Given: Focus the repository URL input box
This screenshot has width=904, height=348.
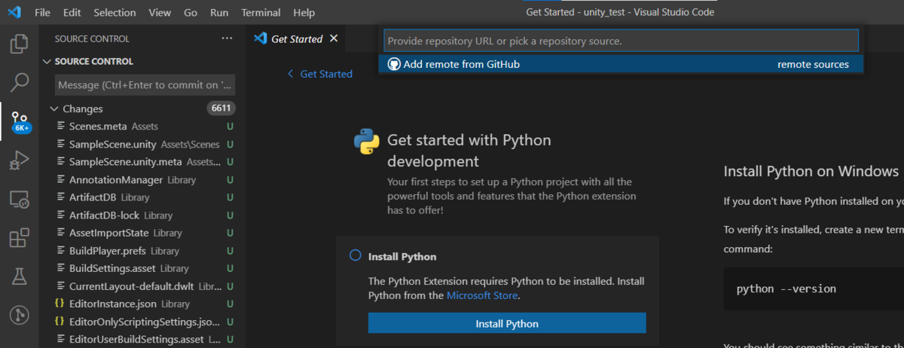Looking at the screenshot, I should [x=621, y=40].
